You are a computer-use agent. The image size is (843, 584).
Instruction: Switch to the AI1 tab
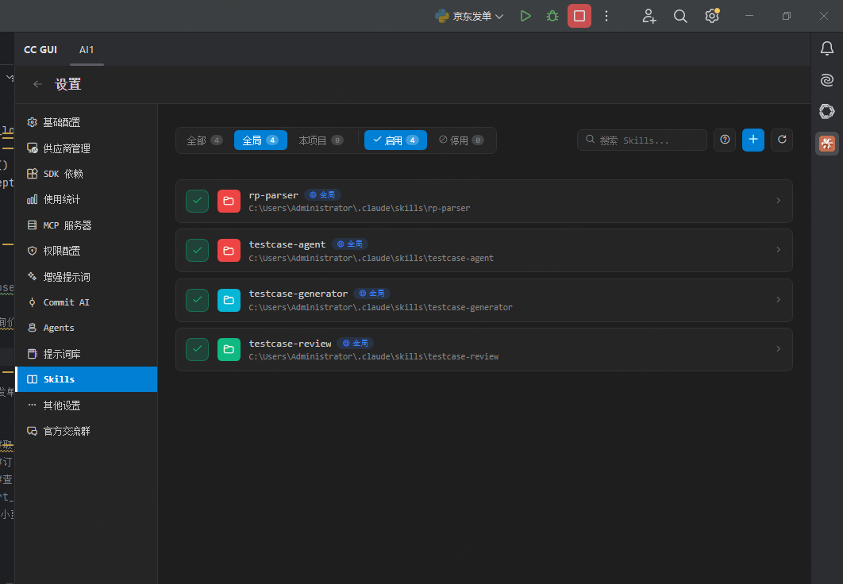pyautogui.click(x=87, y=50)
